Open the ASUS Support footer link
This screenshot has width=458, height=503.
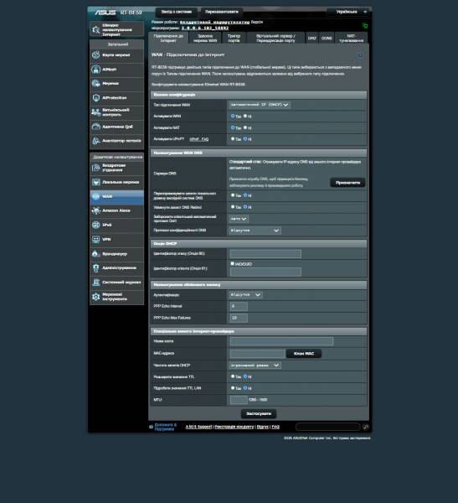[x=198, y=427]
